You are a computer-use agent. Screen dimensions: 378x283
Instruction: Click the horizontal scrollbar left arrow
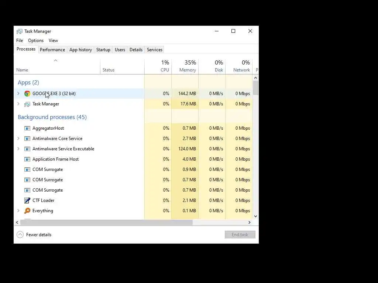(17, 222)
